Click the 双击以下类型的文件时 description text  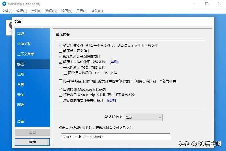tap(96, 128)
